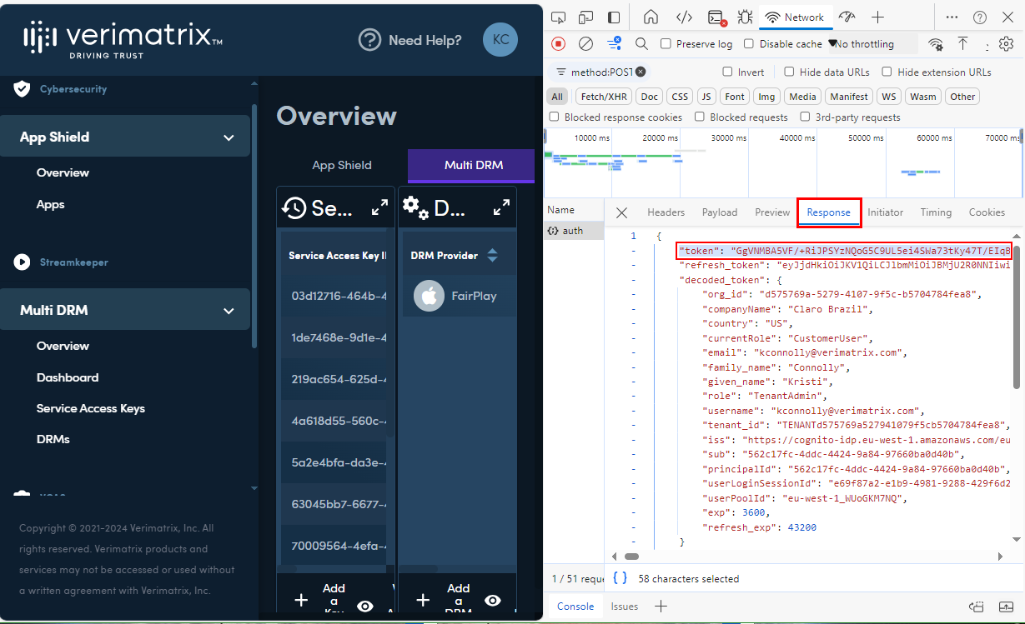Check the Invert filter checkbox
Image resolution: width=1025 pixels, height=624 pixels.
(728, 72)
